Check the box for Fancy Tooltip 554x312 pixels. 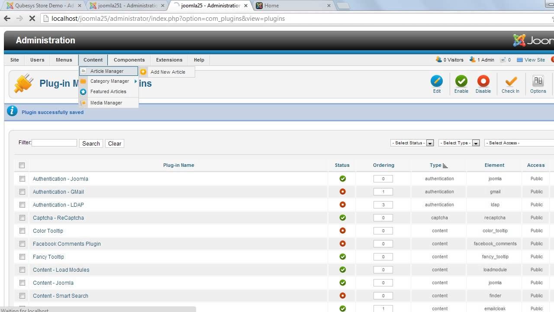coord(22,257)
